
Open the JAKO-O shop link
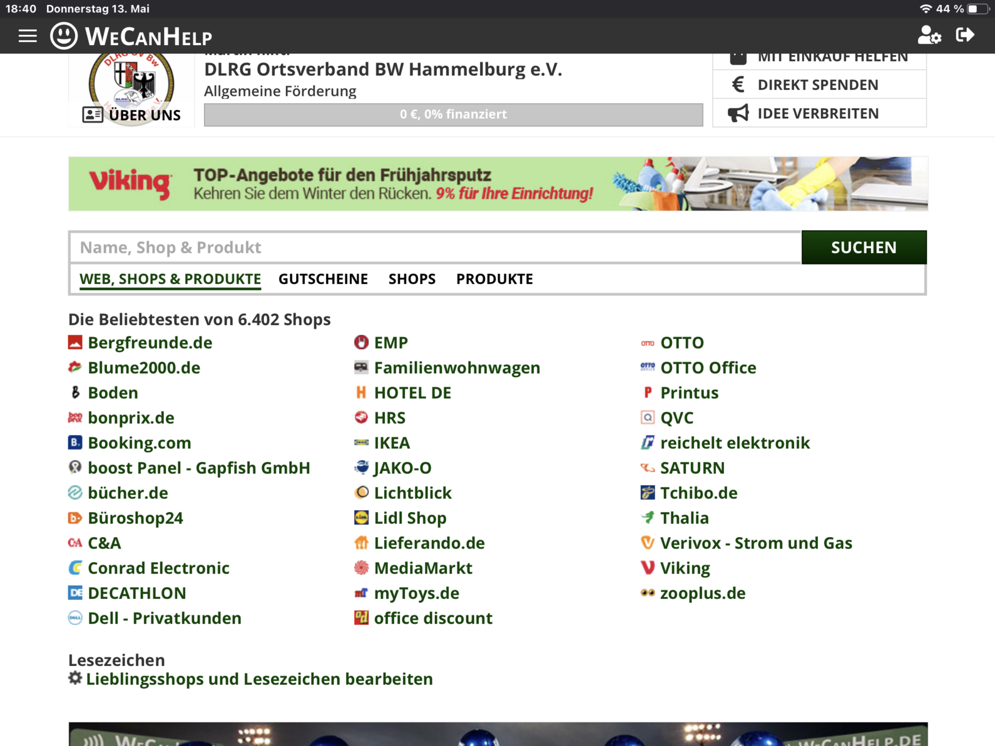coord(402,468)
